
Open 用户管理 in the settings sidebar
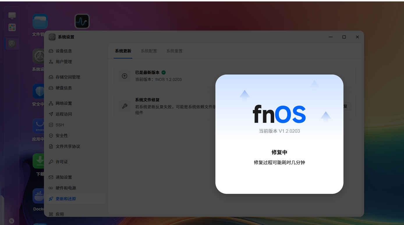[x=76, y=62]
